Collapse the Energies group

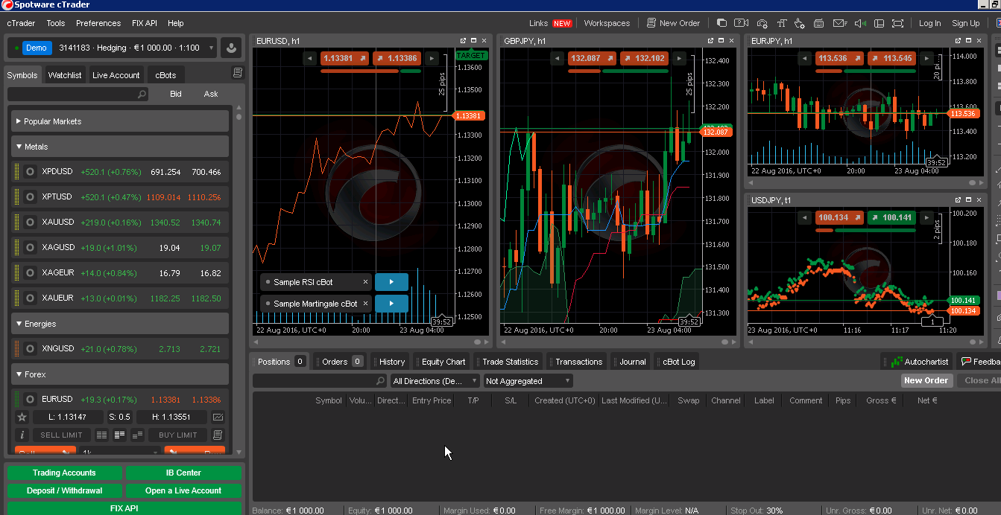click(x=120, y=324)
